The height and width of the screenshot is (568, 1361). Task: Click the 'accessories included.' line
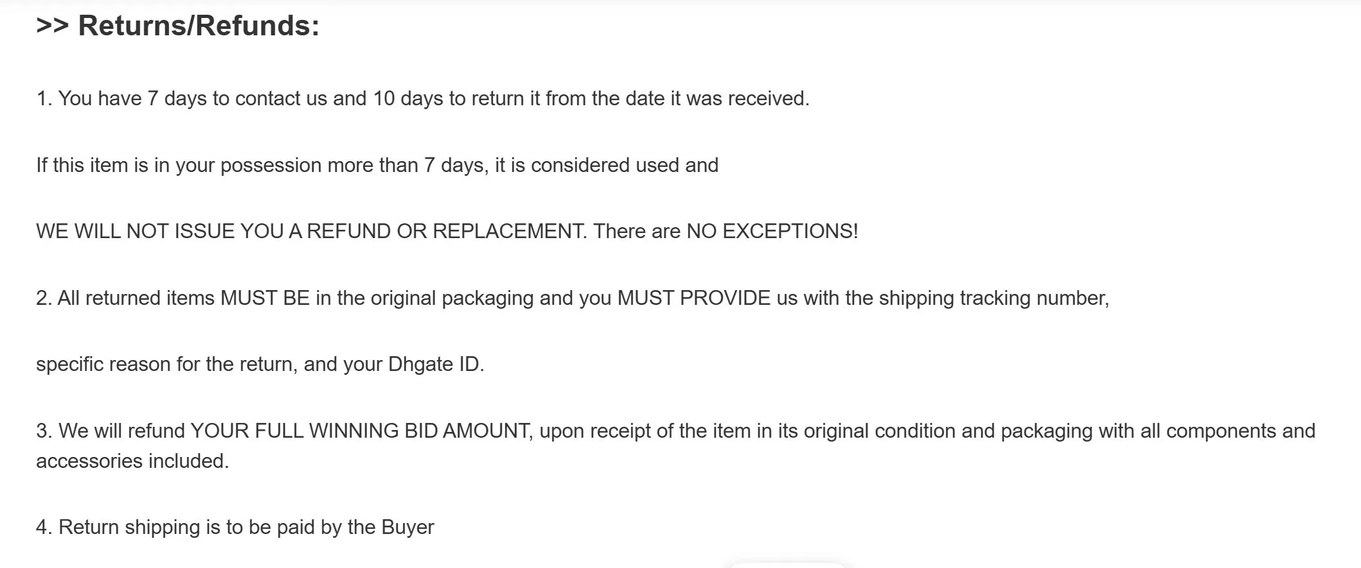(x=132, y=461)
